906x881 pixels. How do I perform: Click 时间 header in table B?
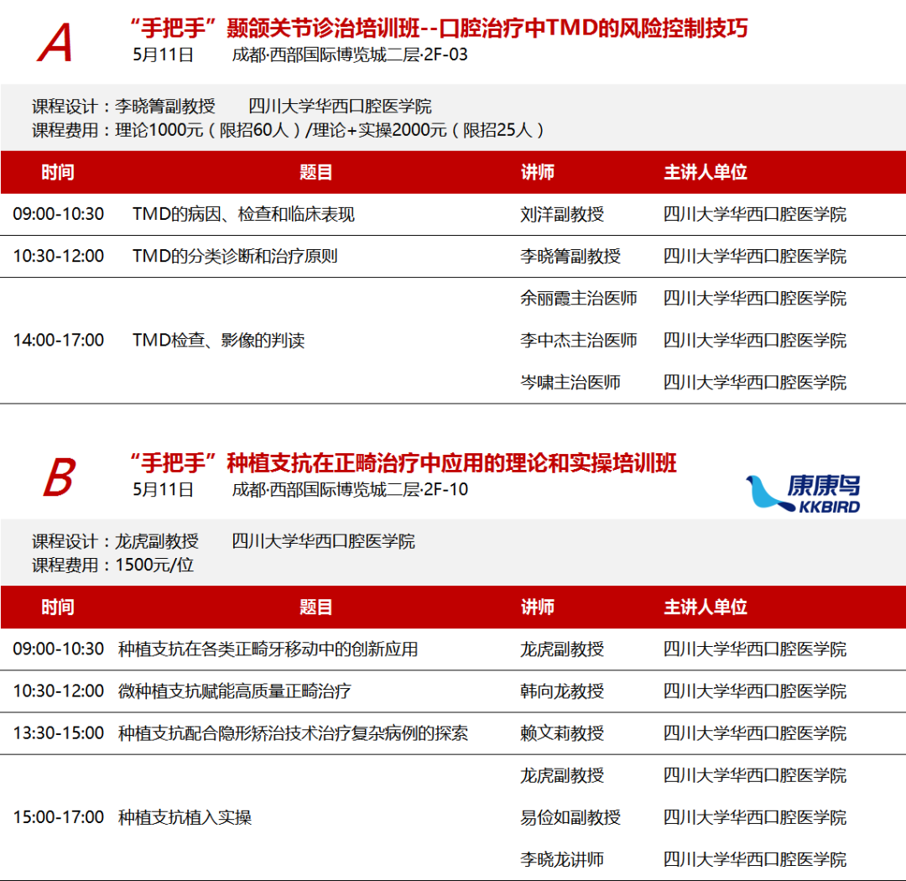(58, 607)
